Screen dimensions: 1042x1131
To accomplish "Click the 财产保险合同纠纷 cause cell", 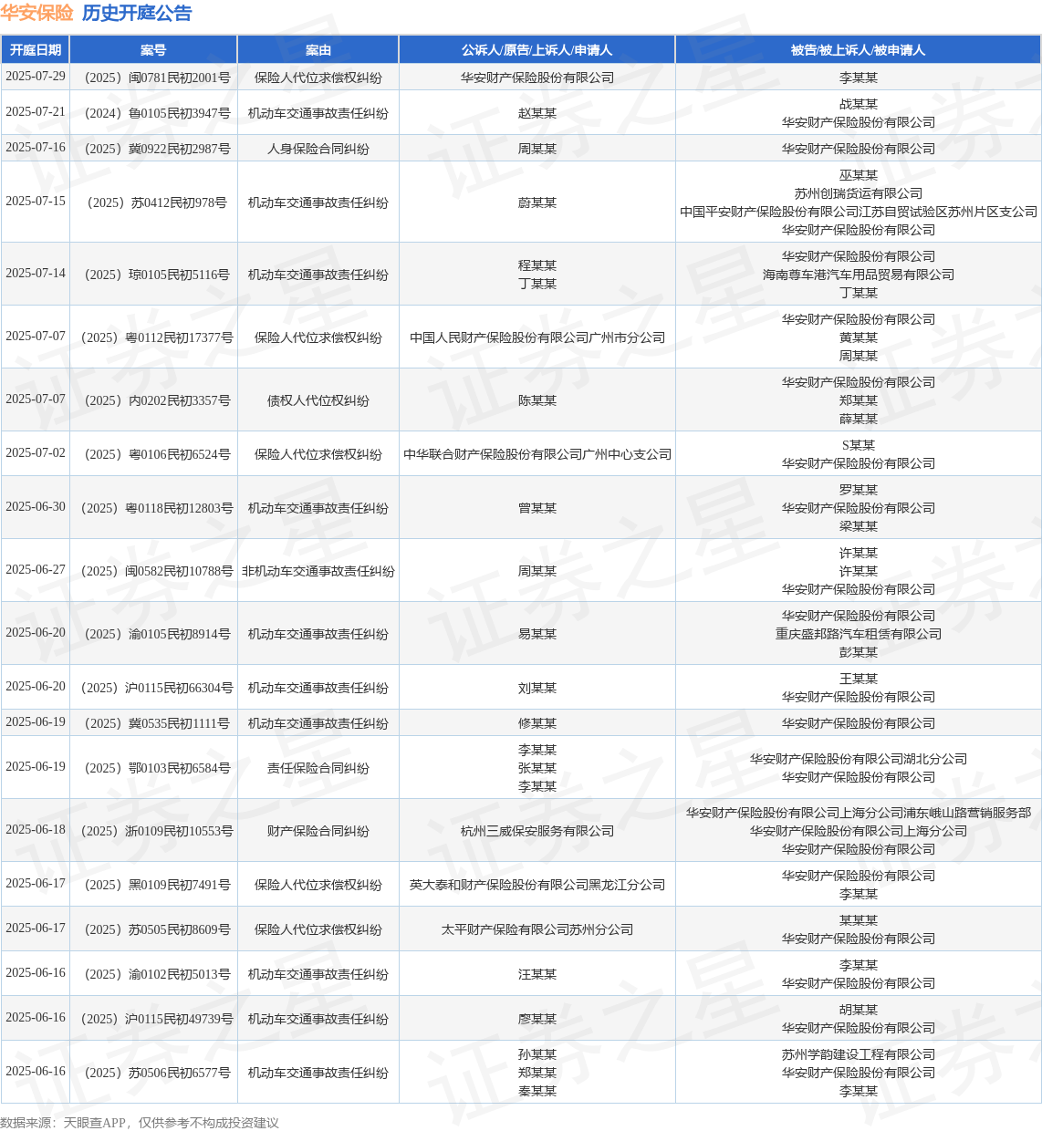I will pos(318,831).
